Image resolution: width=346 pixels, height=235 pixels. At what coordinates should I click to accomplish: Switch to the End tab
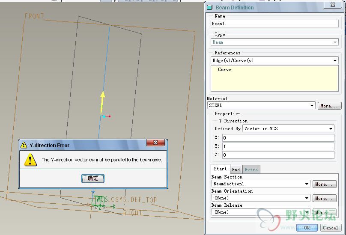click(x=236, y=170)
